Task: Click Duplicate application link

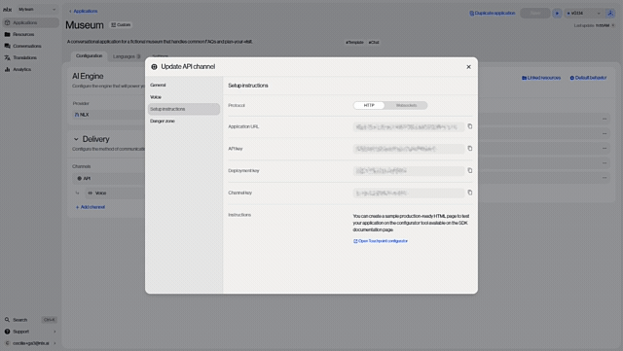Action: click(493, 13)
